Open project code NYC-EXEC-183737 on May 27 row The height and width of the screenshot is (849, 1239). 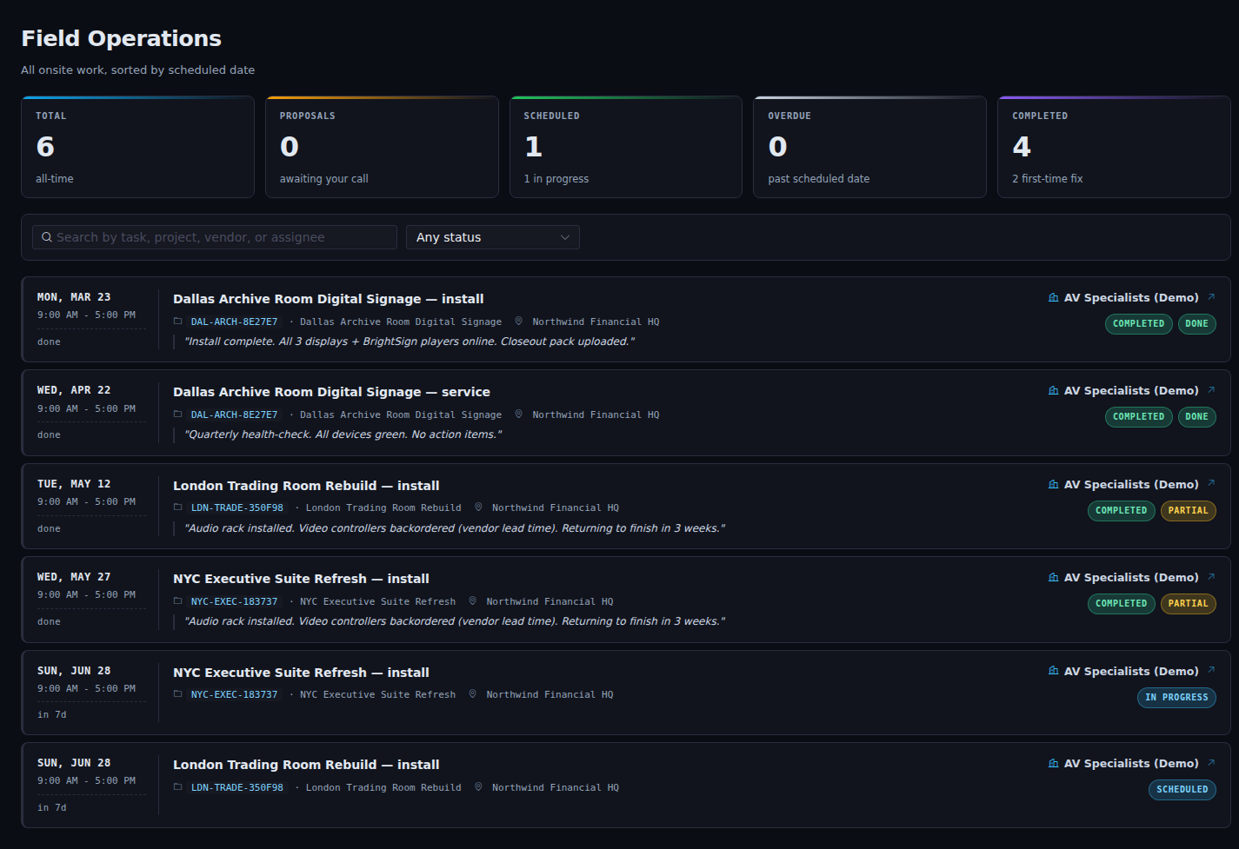(x=235, y=601)
